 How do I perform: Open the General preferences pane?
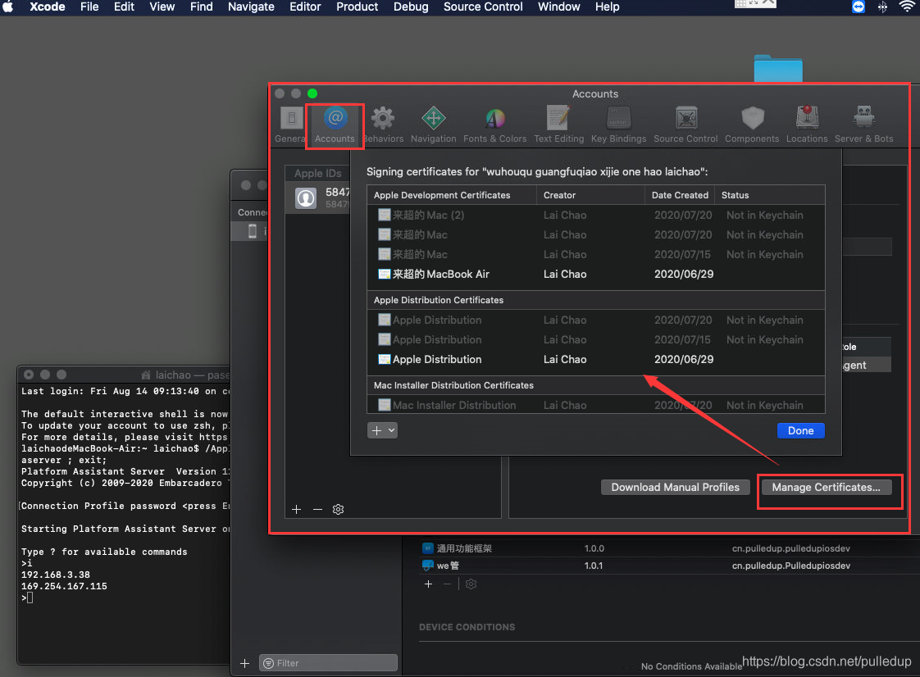[x=290, y=125]
